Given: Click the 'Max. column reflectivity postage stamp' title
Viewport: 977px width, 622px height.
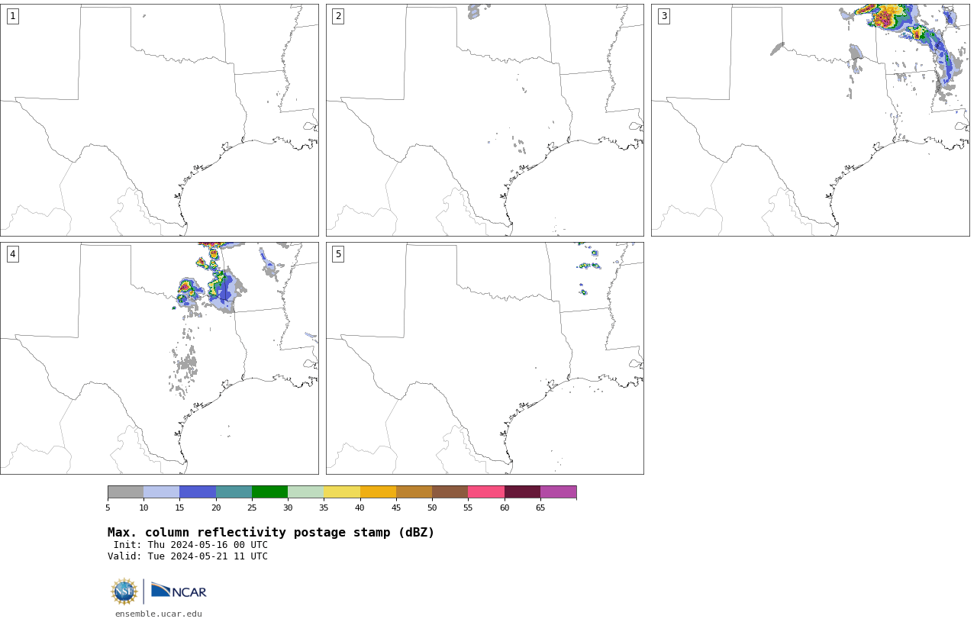Looking at the screenshot, I should (x=271, y=533).
